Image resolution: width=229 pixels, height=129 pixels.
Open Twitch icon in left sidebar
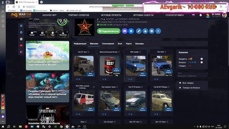(21, 52)
